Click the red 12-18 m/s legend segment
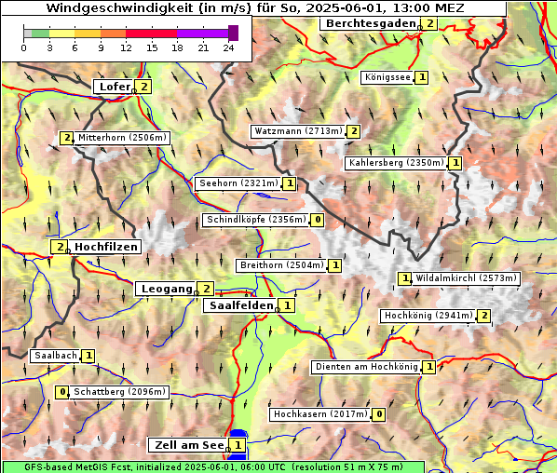557x473 pixels. [151, 34]
